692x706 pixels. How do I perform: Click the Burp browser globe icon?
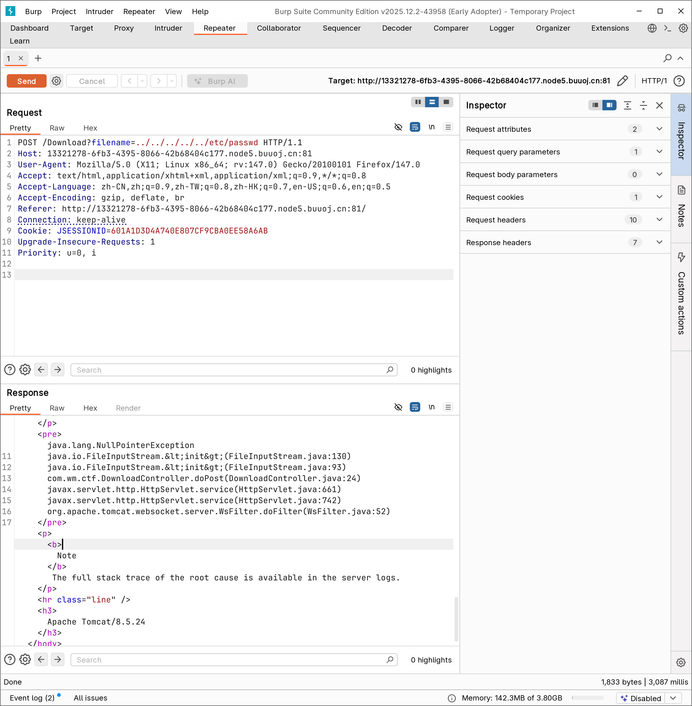pos(652,28)
